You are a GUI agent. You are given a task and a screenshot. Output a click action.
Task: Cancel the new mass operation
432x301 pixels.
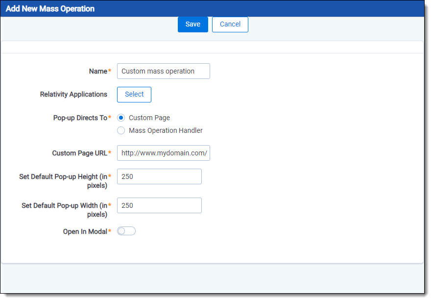coord(230,24)
